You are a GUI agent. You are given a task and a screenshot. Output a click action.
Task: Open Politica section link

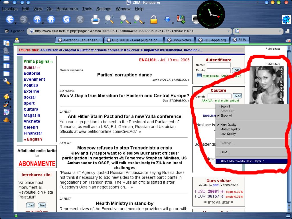coord(31,85)
